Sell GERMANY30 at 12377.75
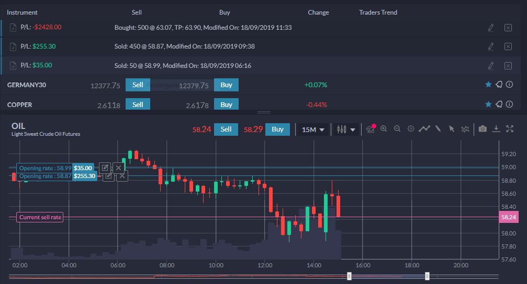 pyautogui.click(x=138, y=85)
